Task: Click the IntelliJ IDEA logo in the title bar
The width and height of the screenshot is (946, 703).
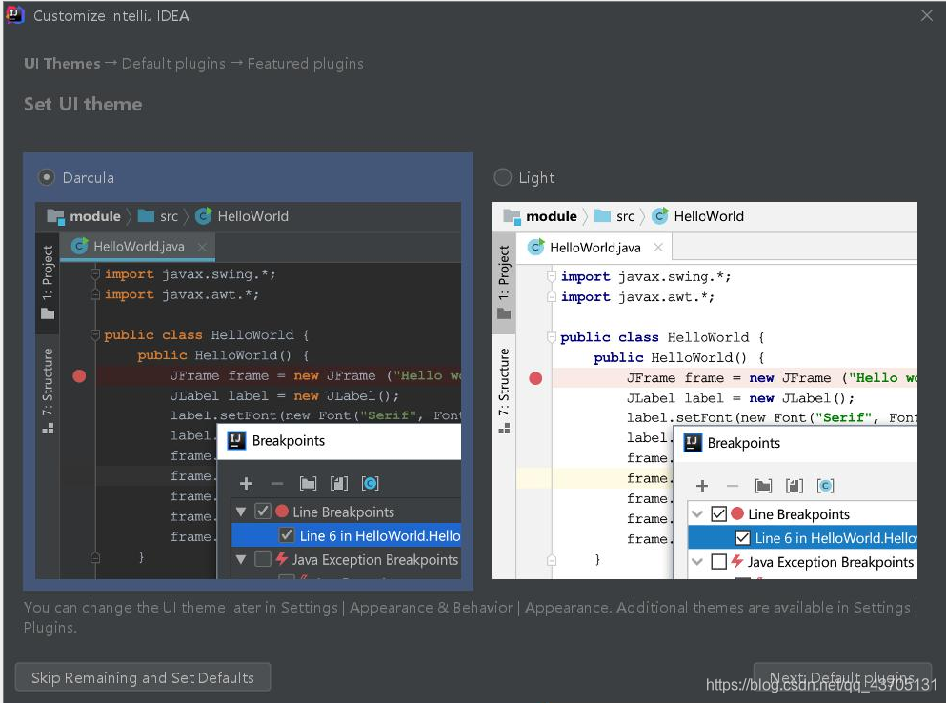Action: click(14, 14)
